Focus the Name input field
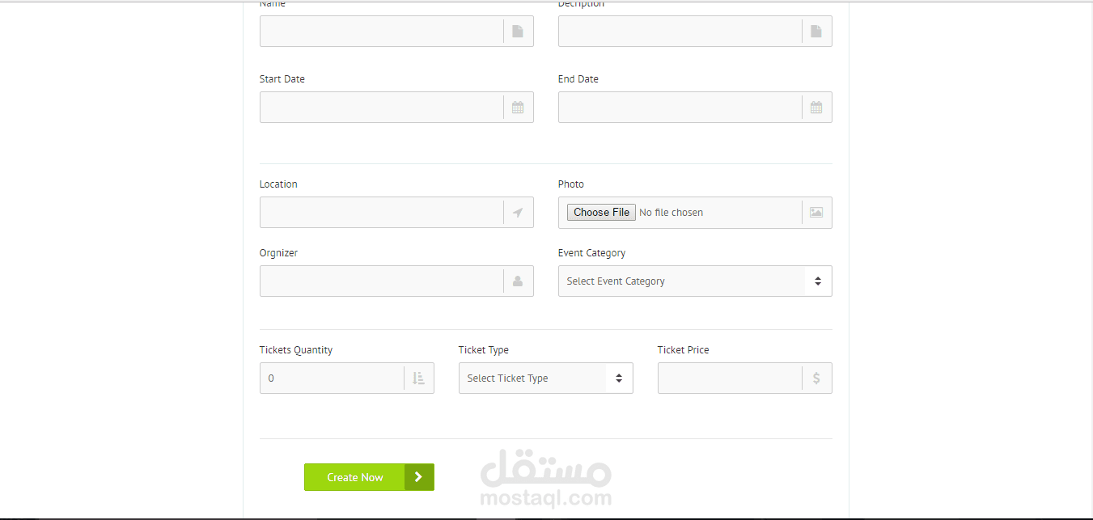Image resolution: width=1093 pixels, height=520 pixels. 396,32
